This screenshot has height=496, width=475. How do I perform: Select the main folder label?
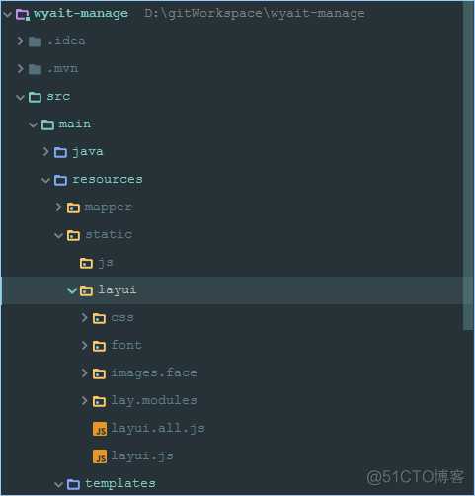point(75,124)
